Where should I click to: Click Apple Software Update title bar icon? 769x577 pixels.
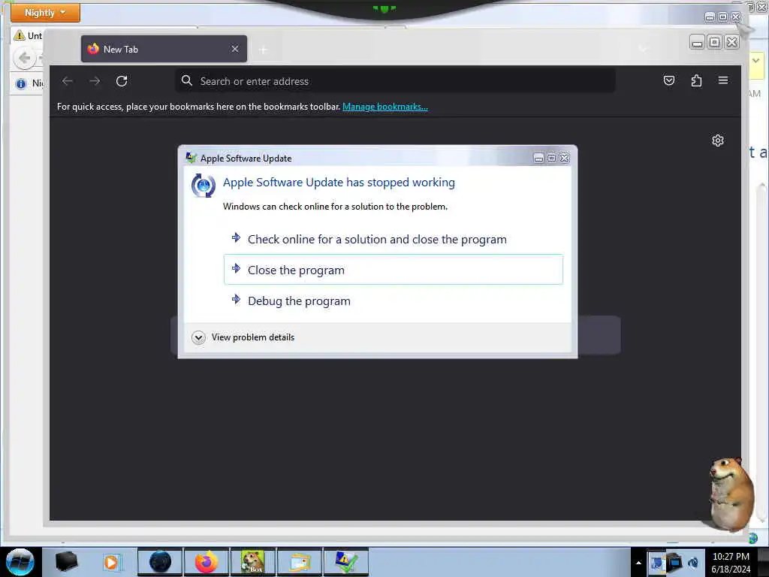click(x=191, y=158)
